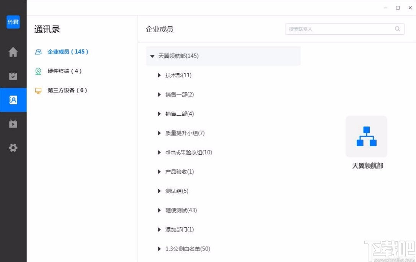Click the 天翼领航部 organization chart icon
The image size is (416, 262).
point(366,136)
